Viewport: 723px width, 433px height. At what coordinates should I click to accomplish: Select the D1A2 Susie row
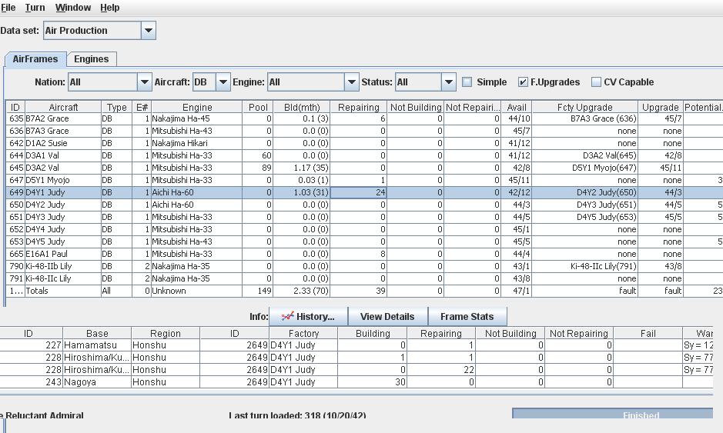(x=364, y=143)
